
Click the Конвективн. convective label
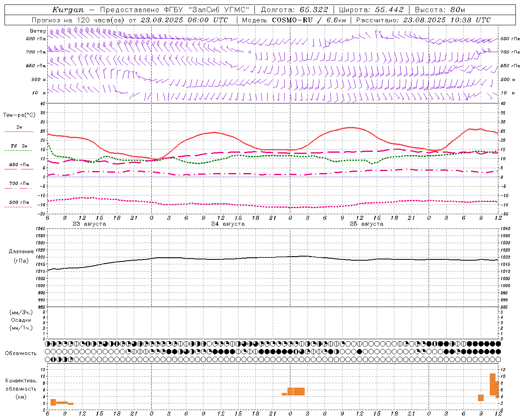click(21, 381)
